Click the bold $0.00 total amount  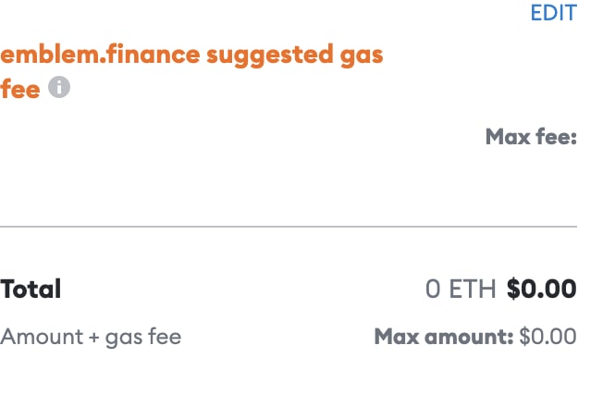click(x=541, y=289)
